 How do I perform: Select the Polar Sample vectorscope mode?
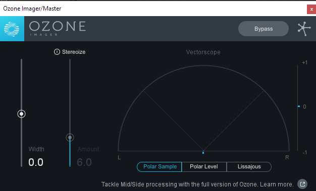[160, 167]
